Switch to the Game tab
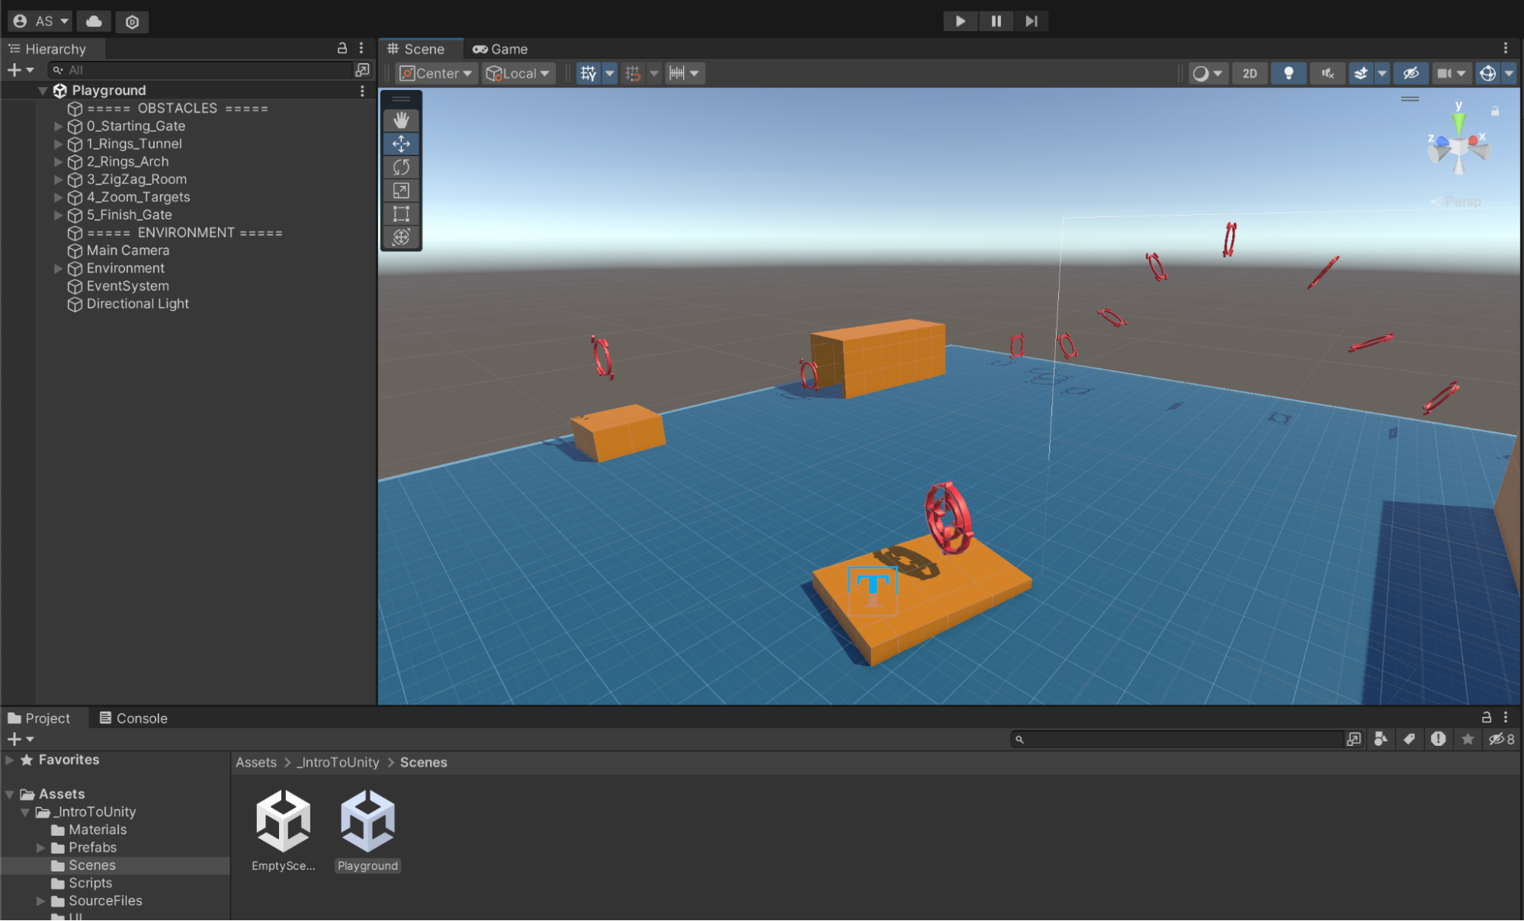This screenshot has width=1524, height=921. point(500,49)
